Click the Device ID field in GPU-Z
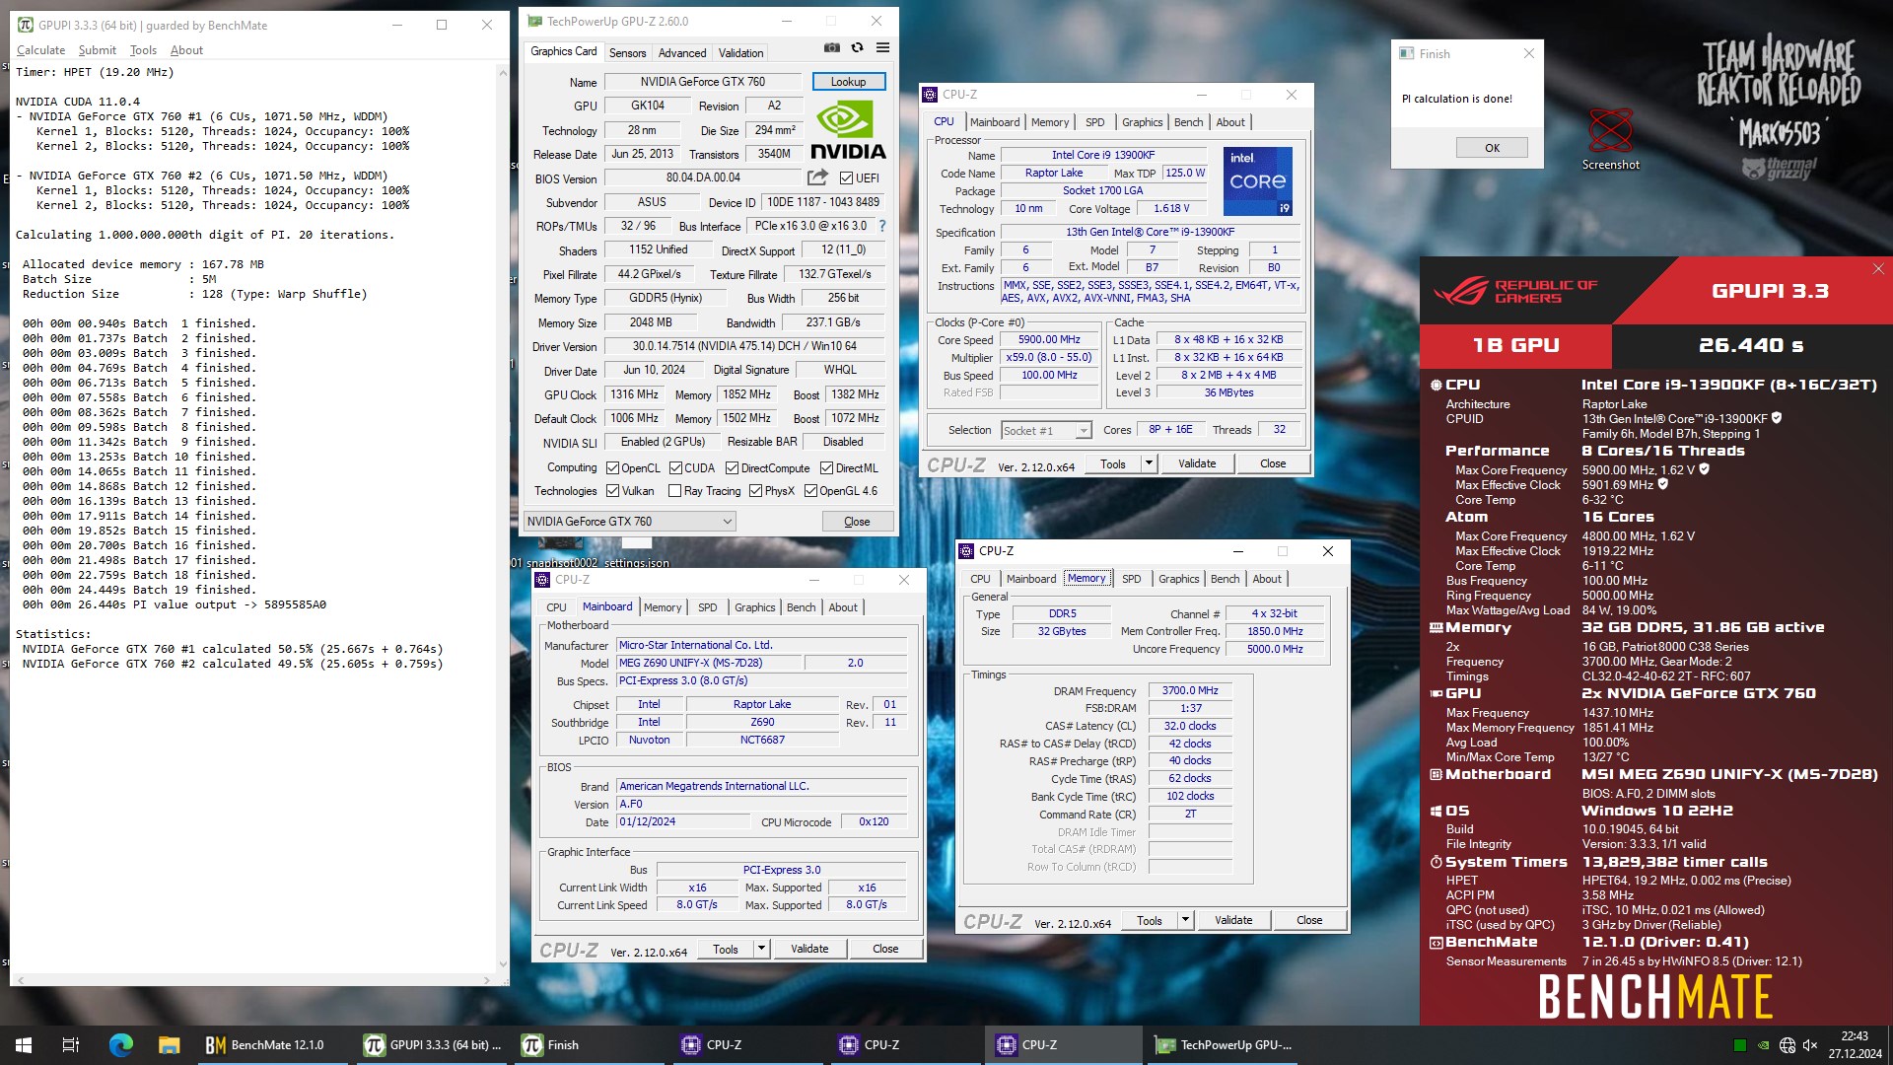 click(822, 202)
